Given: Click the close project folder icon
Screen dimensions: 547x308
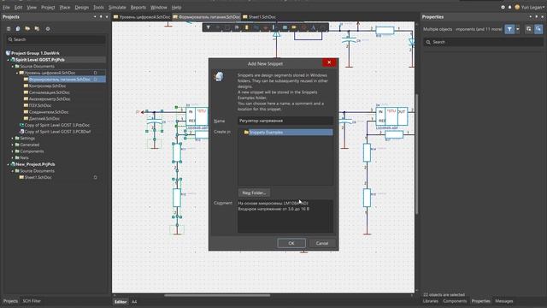Looking at the screenshot, I should [37, 29].
